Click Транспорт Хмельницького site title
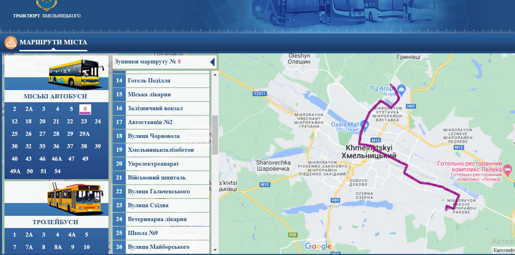This screenshot has width=515, height=255. (x=47, y=16)
